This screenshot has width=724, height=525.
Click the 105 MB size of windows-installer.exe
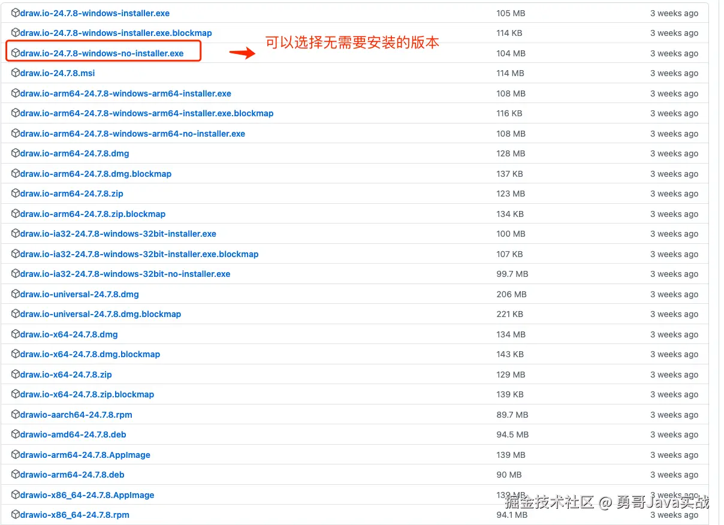[x=511, y=13]
